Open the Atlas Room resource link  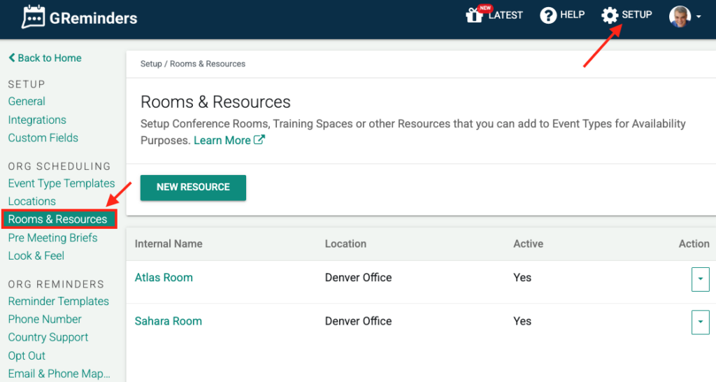pos(164,278)
